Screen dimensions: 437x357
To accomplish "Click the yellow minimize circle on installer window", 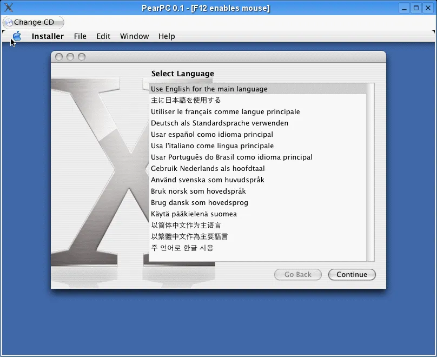I will coord(71,56).
